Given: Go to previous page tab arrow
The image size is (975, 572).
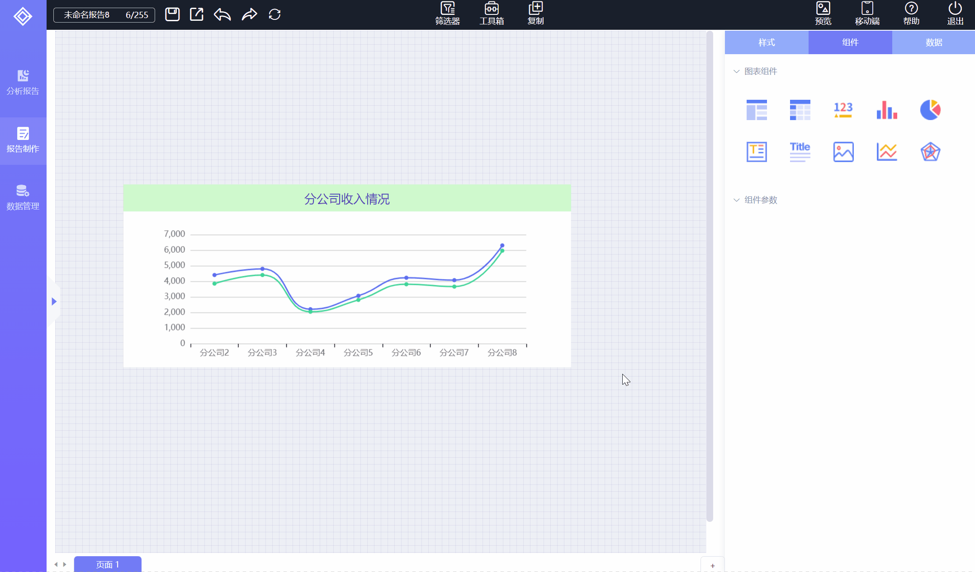Looking at the screenshot, I should (x=56, y=564).
